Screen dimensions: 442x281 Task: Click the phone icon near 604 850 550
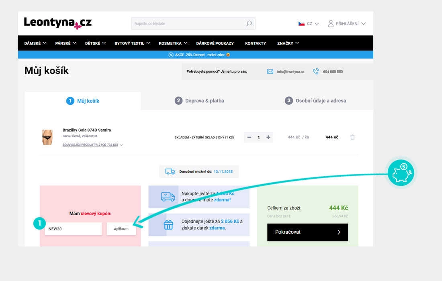pyautogui.click(x=316, y=71)
